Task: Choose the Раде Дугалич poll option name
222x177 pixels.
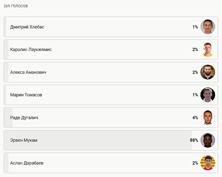Action: [x=24, y=118]
